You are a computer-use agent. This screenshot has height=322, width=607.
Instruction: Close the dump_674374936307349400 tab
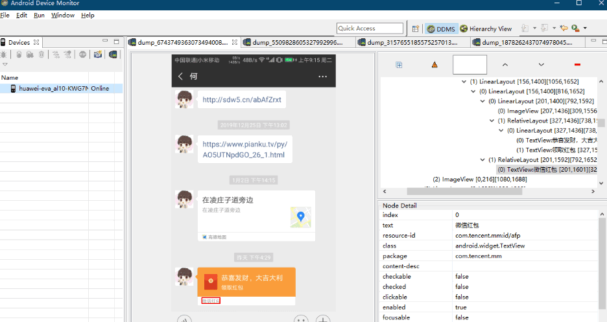coord(235,42)
